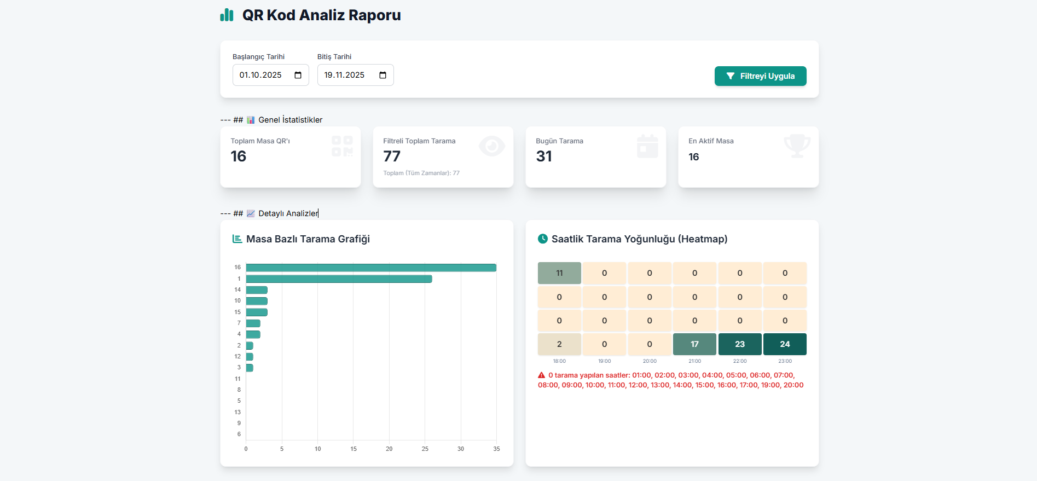1037x481 pixels.
Task: Click the clock icon beside Saatlik Tarama Yoğunluğu
Action: pos(543,239)
